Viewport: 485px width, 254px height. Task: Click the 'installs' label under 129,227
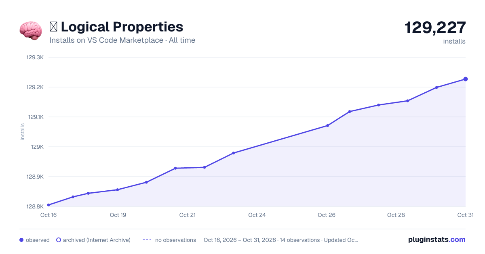coord(454,41)
